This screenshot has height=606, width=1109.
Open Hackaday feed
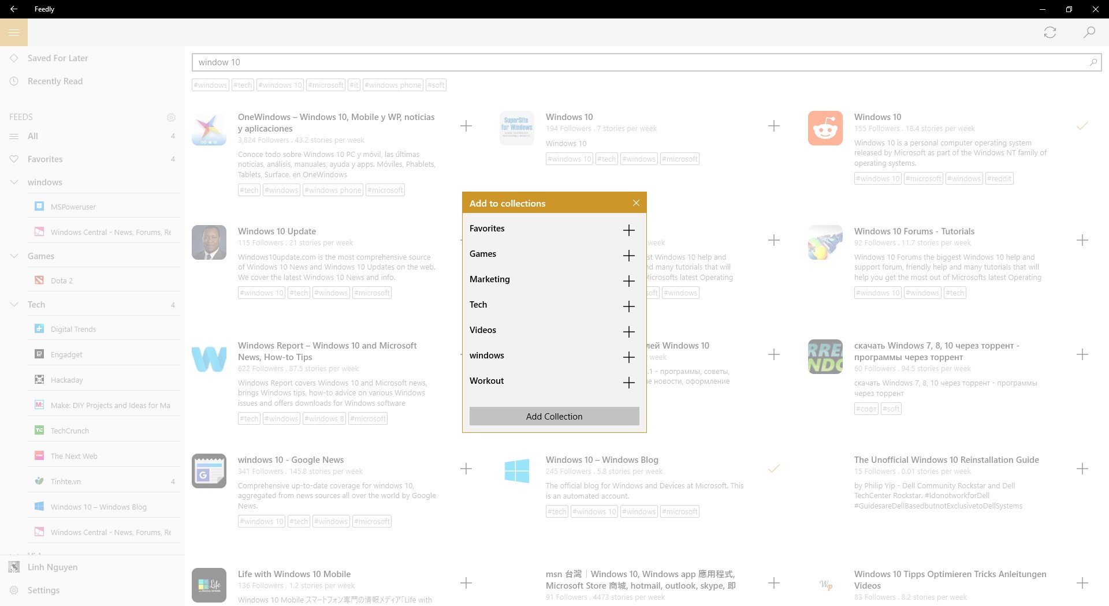point(104,380)
